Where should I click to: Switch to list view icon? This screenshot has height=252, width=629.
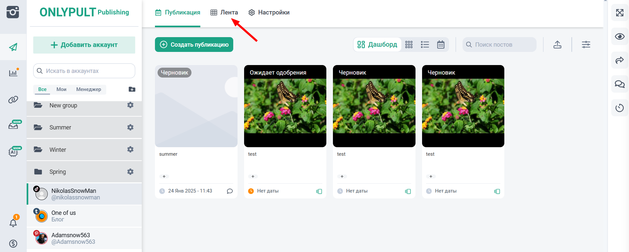[425, 45]
